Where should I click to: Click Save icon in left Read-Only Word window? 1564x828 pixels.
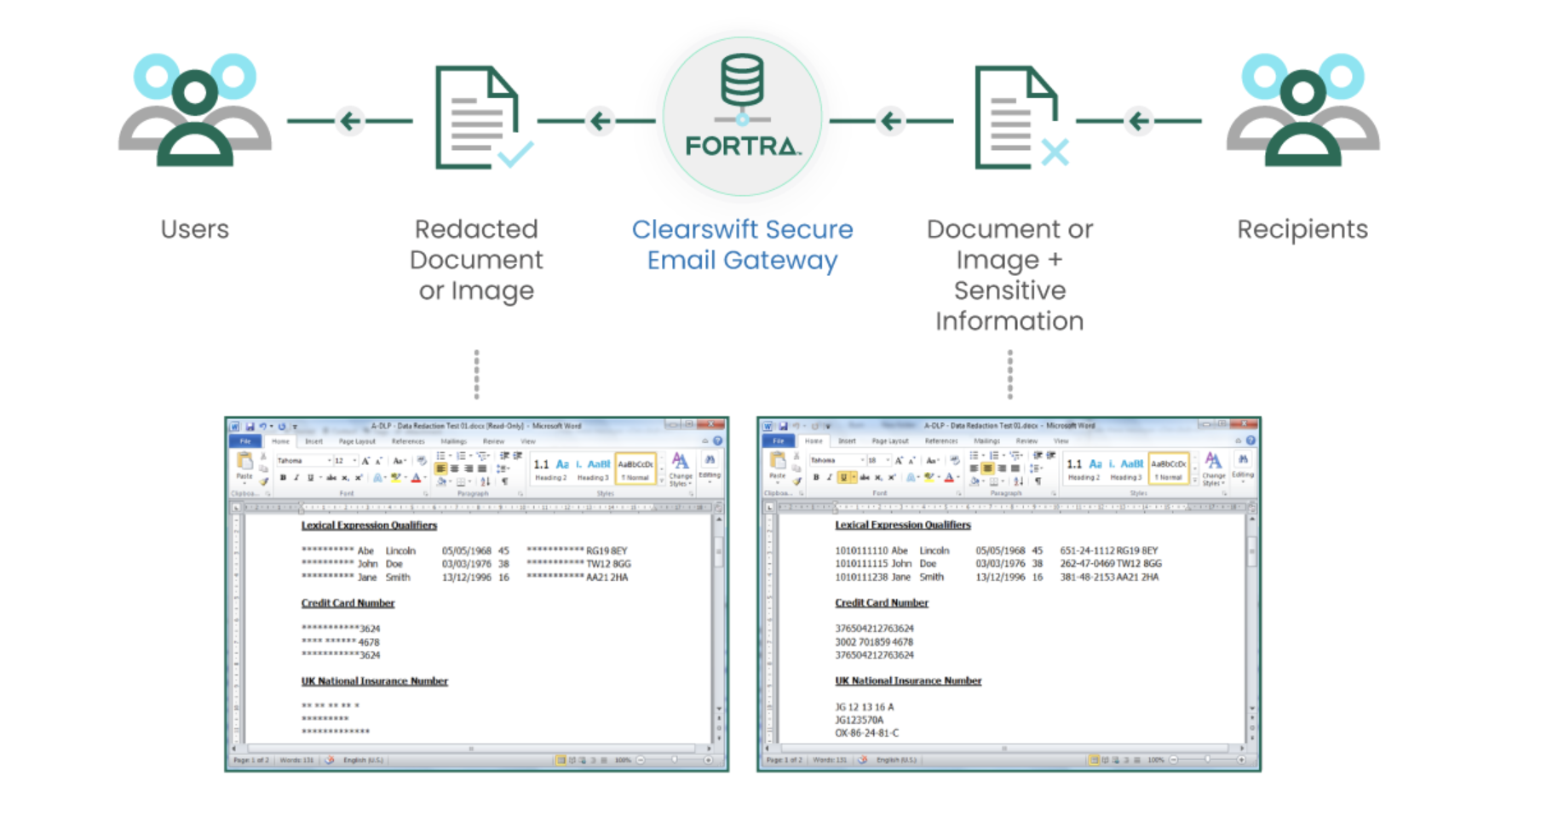[250, 427]
